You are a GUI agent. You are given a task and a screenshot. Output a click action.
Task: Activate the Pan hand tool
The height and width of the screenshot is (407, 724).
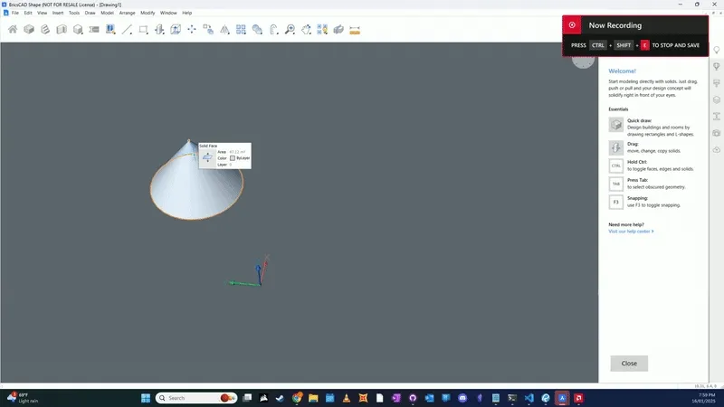coord(306,30)
